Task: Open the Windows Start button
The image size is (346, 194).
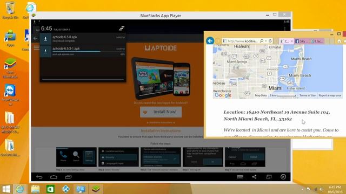Action: 6,189
